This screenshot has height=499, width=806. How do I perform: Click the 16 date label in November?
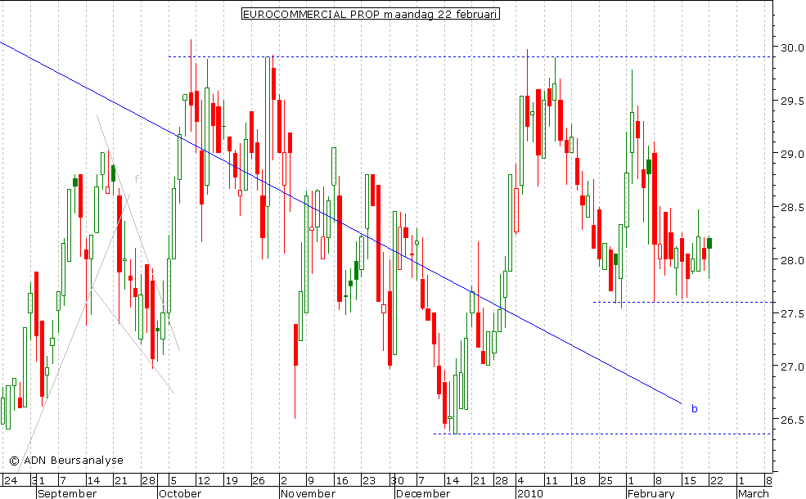[342, 481]
